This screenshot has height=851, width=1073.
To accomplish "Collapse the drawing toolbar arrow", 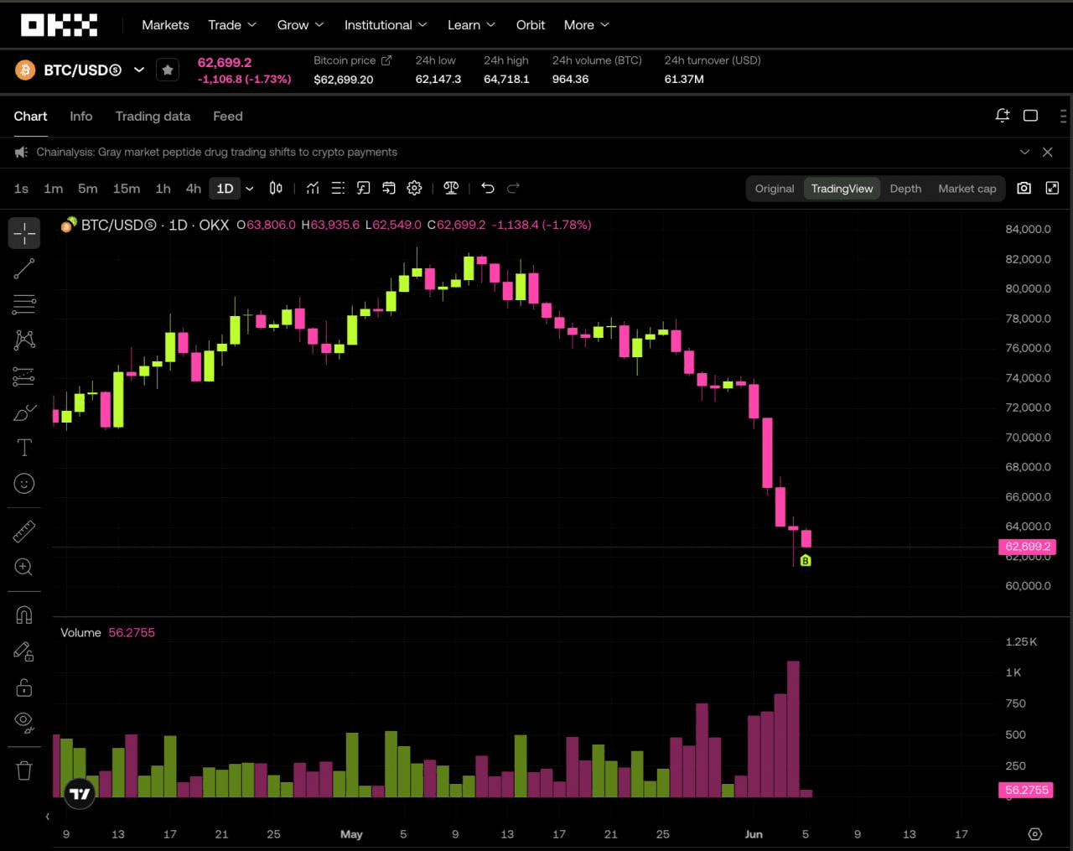I will click(x=47, y=817).
